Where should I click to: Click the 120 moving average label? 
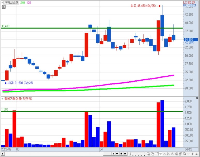click(x=29, y=3)
